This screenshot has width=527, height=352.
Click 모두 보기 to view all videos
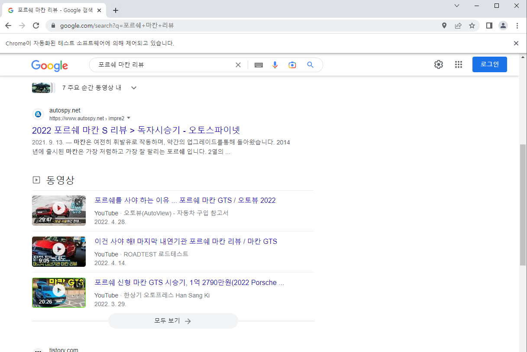pos(173,321)
